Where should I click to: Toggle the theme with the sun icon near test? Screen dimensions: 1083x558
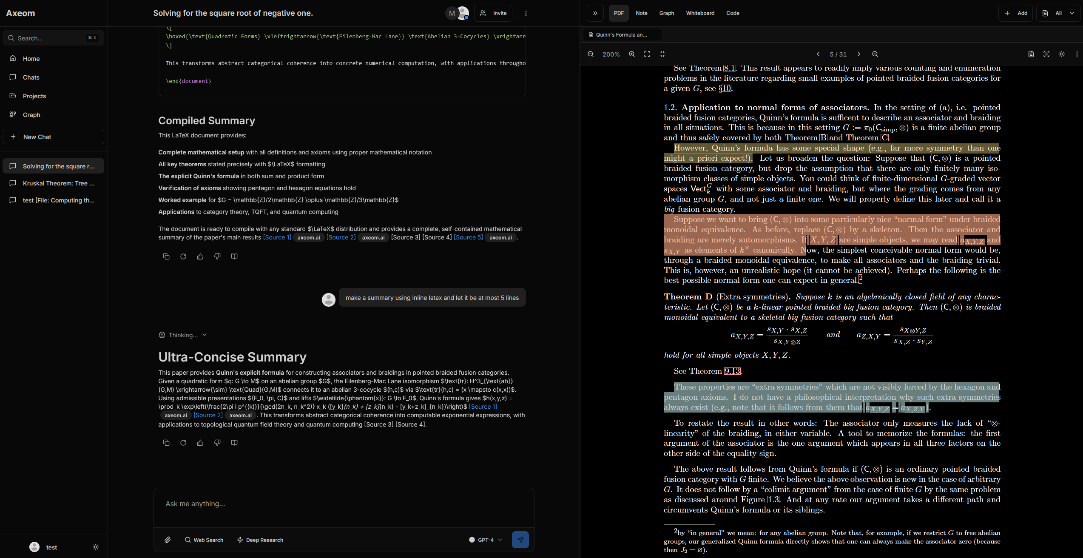(96, 547)
